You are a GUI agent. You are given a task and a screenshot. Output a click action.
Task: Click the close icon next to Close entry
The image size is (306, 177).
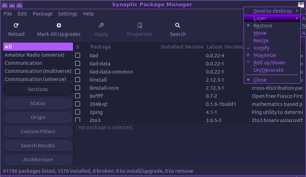coord(248,80)
